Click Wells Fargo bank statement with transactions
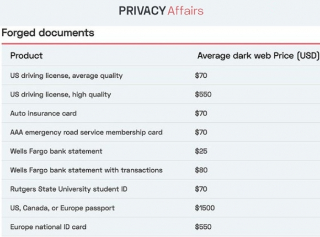This screenshot has width=320, height=237. click(x=86, y=170)
